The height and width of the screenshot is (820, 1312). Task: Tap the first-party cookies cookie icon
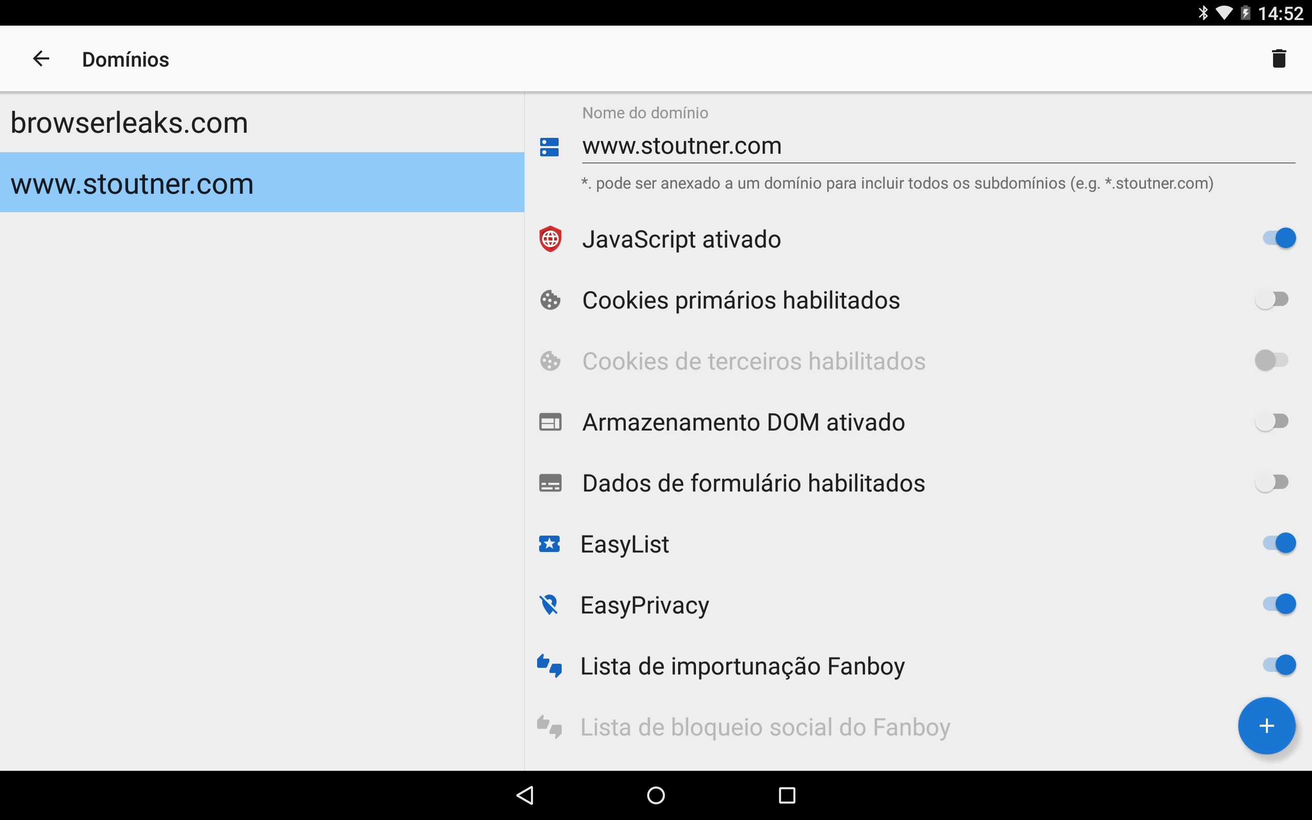[x=550, y=300]
